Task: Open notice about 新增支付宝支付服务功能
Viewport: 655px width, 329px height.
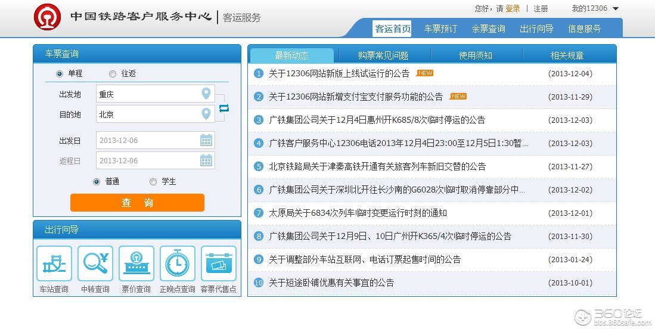Action: 355,97
